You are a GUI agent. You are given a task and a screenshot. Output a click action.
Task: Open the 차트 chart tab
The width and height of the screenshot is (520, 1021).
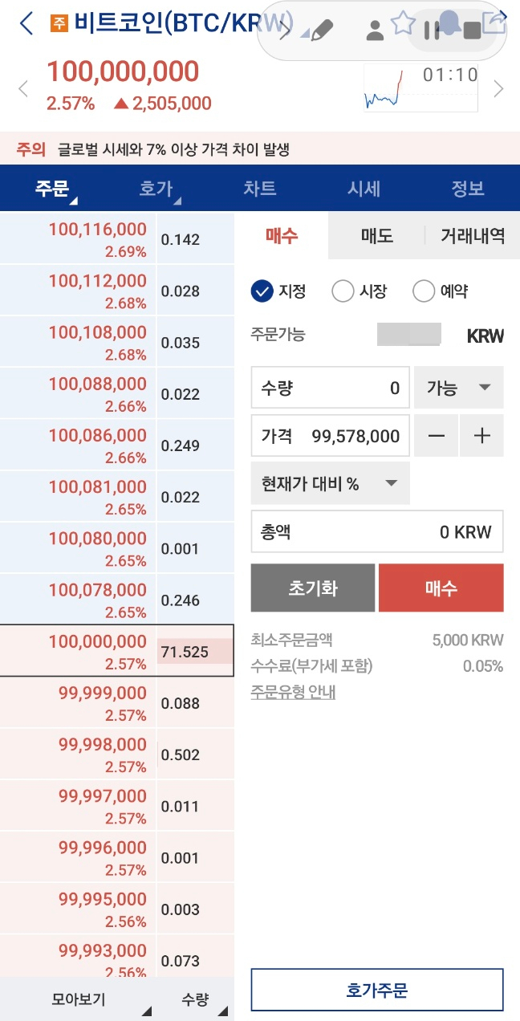click(260, 189)
